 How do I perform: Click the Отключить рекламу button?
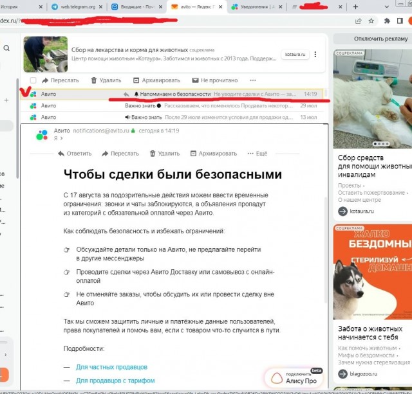pos(380,39)
